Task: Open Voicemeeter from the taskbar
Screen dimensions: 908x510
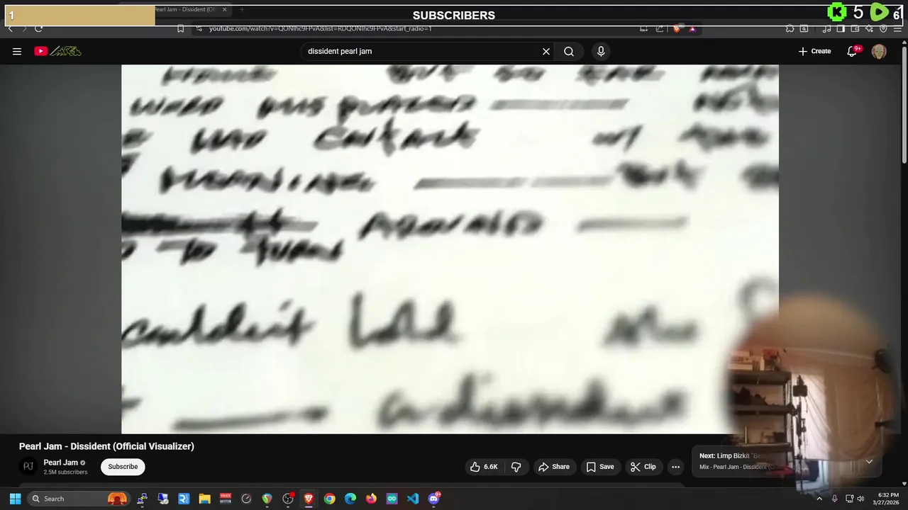Action: pyautogui.click(x=226, y=499)
